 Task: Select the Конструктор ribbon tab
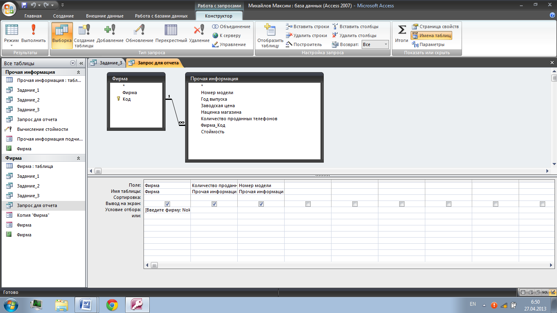pos(219,16)
